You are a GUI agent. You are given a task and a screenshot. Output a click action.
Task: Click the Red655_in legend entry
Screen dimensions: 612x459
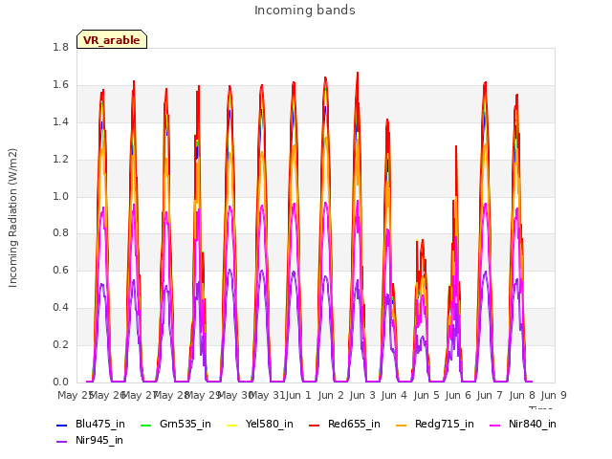tap(344, 425)
